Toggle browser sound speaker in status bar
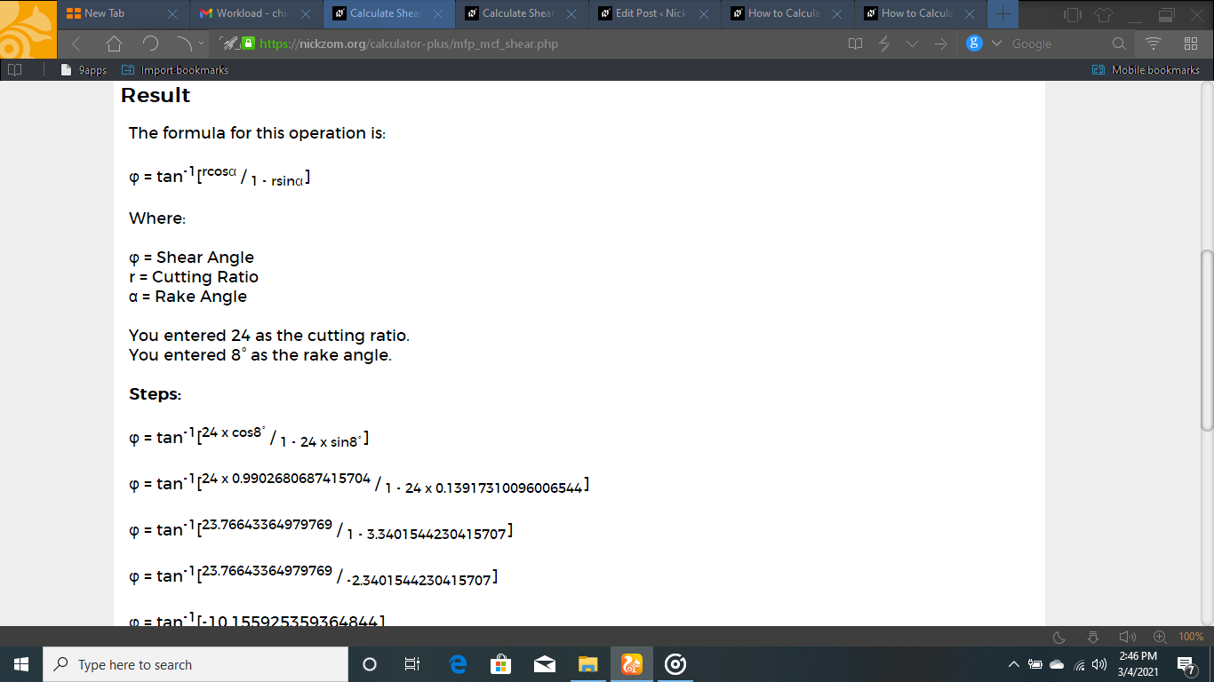 tap(1127, 637)
